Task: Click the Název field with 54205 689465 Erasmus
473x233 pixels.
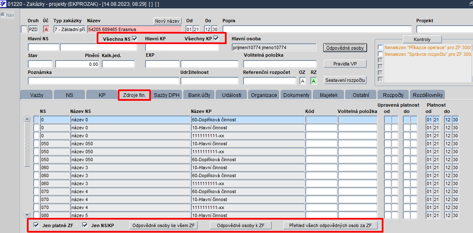Action: coord(135,29)
